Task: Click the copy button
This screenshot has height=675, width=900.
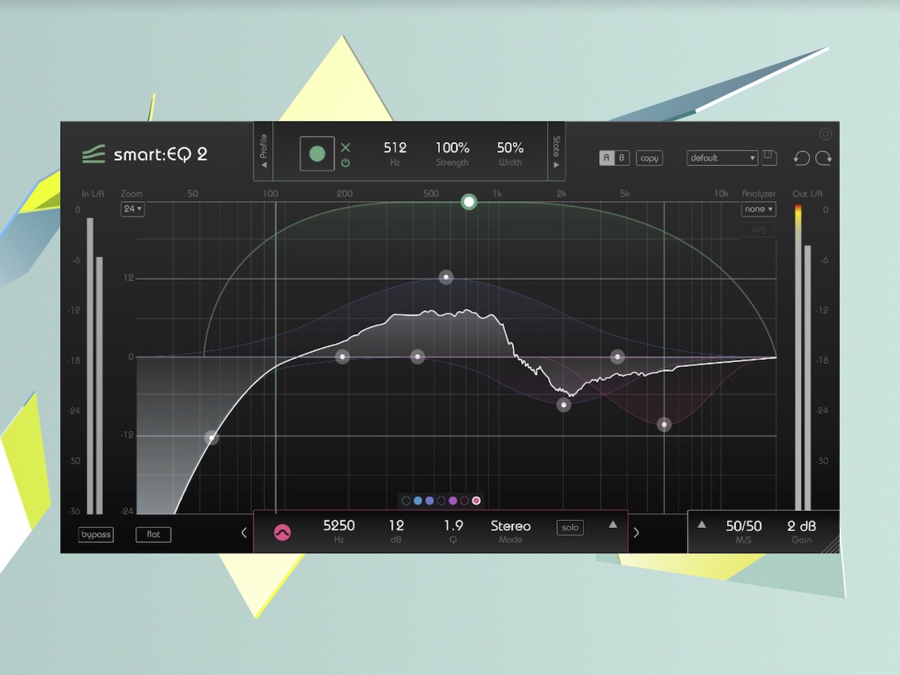Action: [x=650, y=157]
